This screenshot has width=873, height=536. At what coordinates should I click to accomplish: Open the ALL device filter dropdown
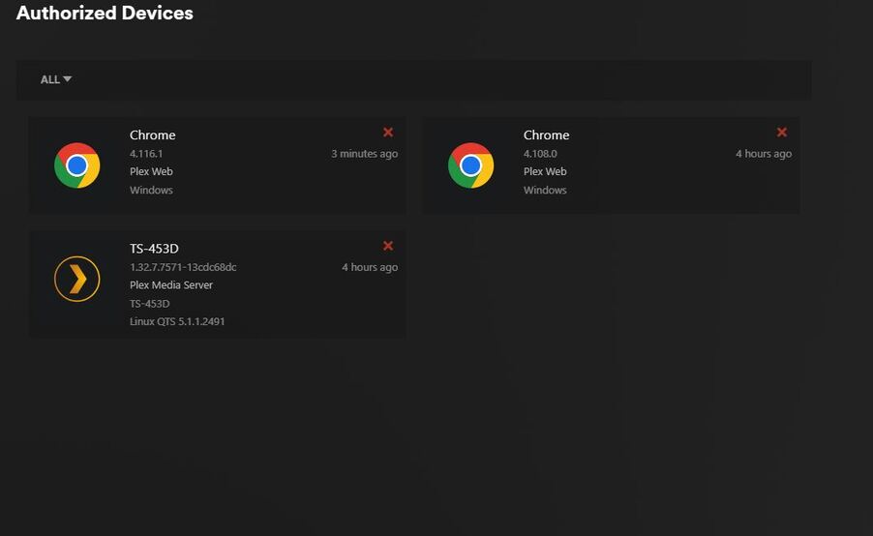[56, 79]
